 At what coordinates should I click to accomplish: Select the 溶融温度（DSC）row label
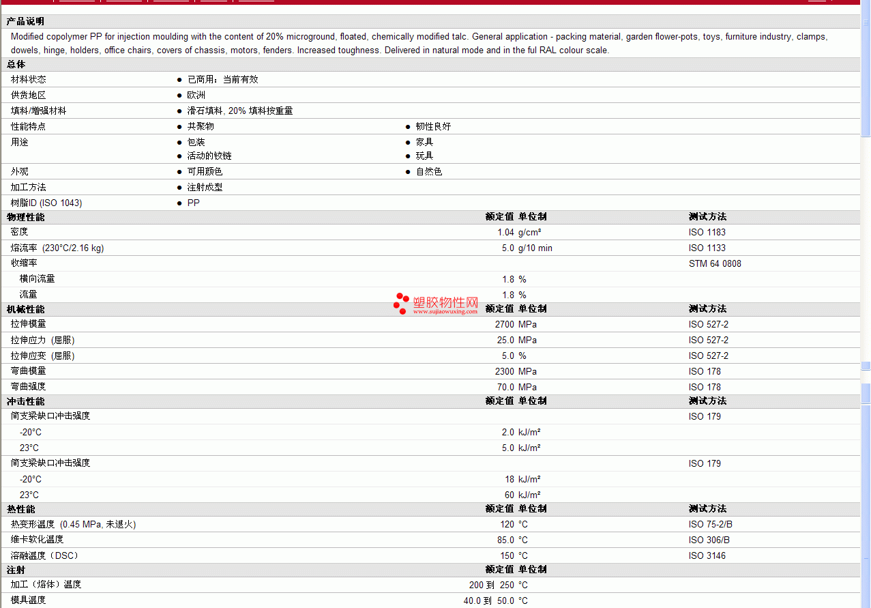(45, 555)
